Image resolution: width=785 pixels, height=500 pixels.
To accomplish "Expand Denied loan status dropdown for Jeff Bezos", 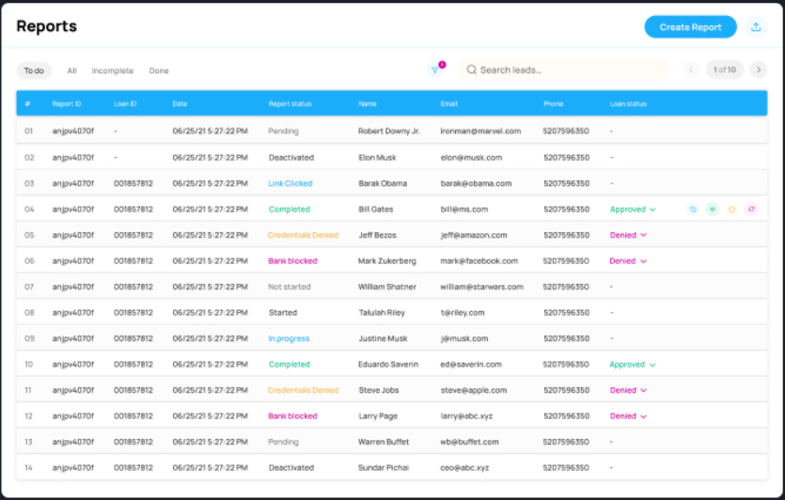I will pyautogui.click(x=628, y=235).
